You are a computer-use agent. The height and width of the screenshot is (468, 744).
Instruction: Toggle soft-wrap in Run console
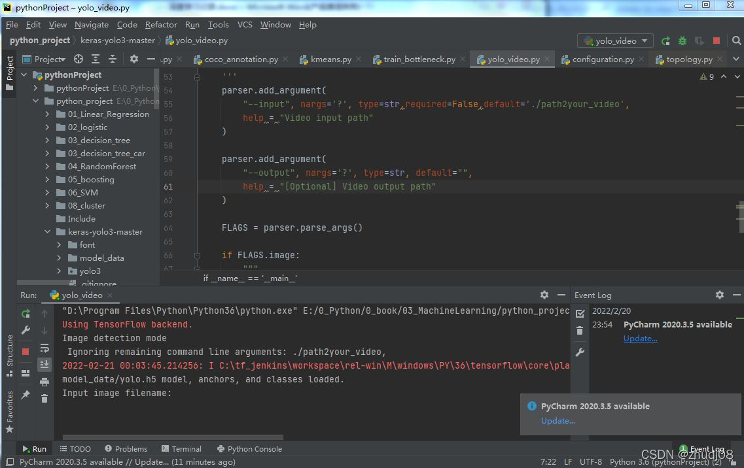pos(44,348)
